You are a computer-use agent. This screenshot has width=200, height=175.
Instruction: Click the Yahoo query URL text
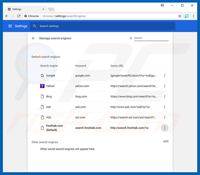pyautogui.click(x=134, y=86)
